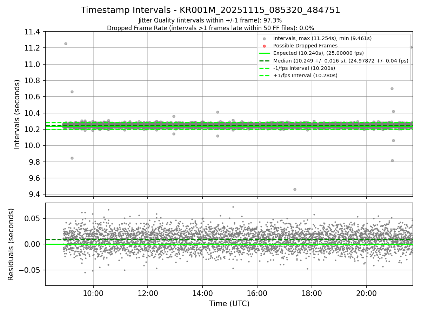Screen dimensions: 421x316
Task: Click legend entry '+1/fps Interval (10.280s)'
Action: click(x=305, y=75)
